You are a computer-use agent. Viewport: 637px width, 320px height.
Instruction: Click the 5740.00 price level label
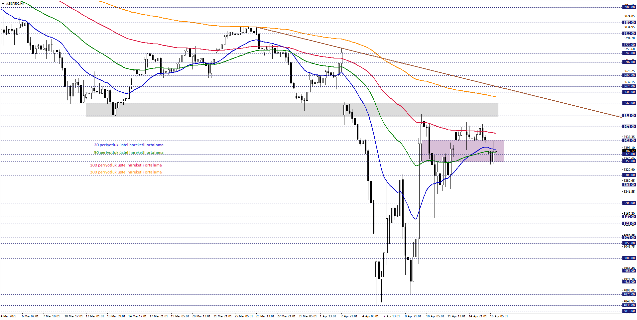pos(629,53)
